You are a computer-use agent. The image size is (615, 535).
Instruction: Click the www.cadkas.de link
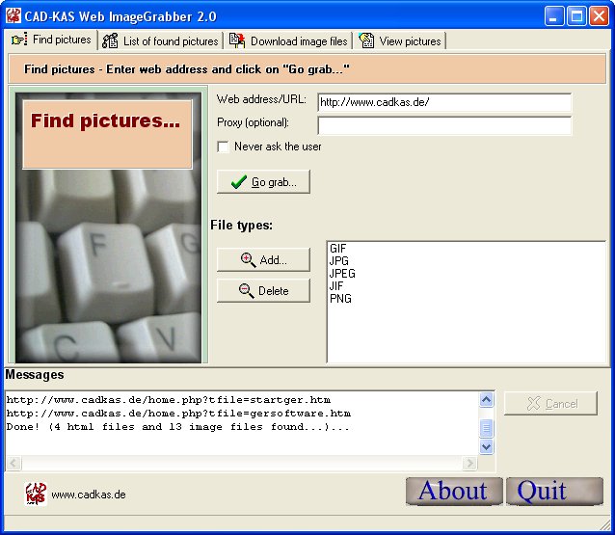click(x=88, y=495)
